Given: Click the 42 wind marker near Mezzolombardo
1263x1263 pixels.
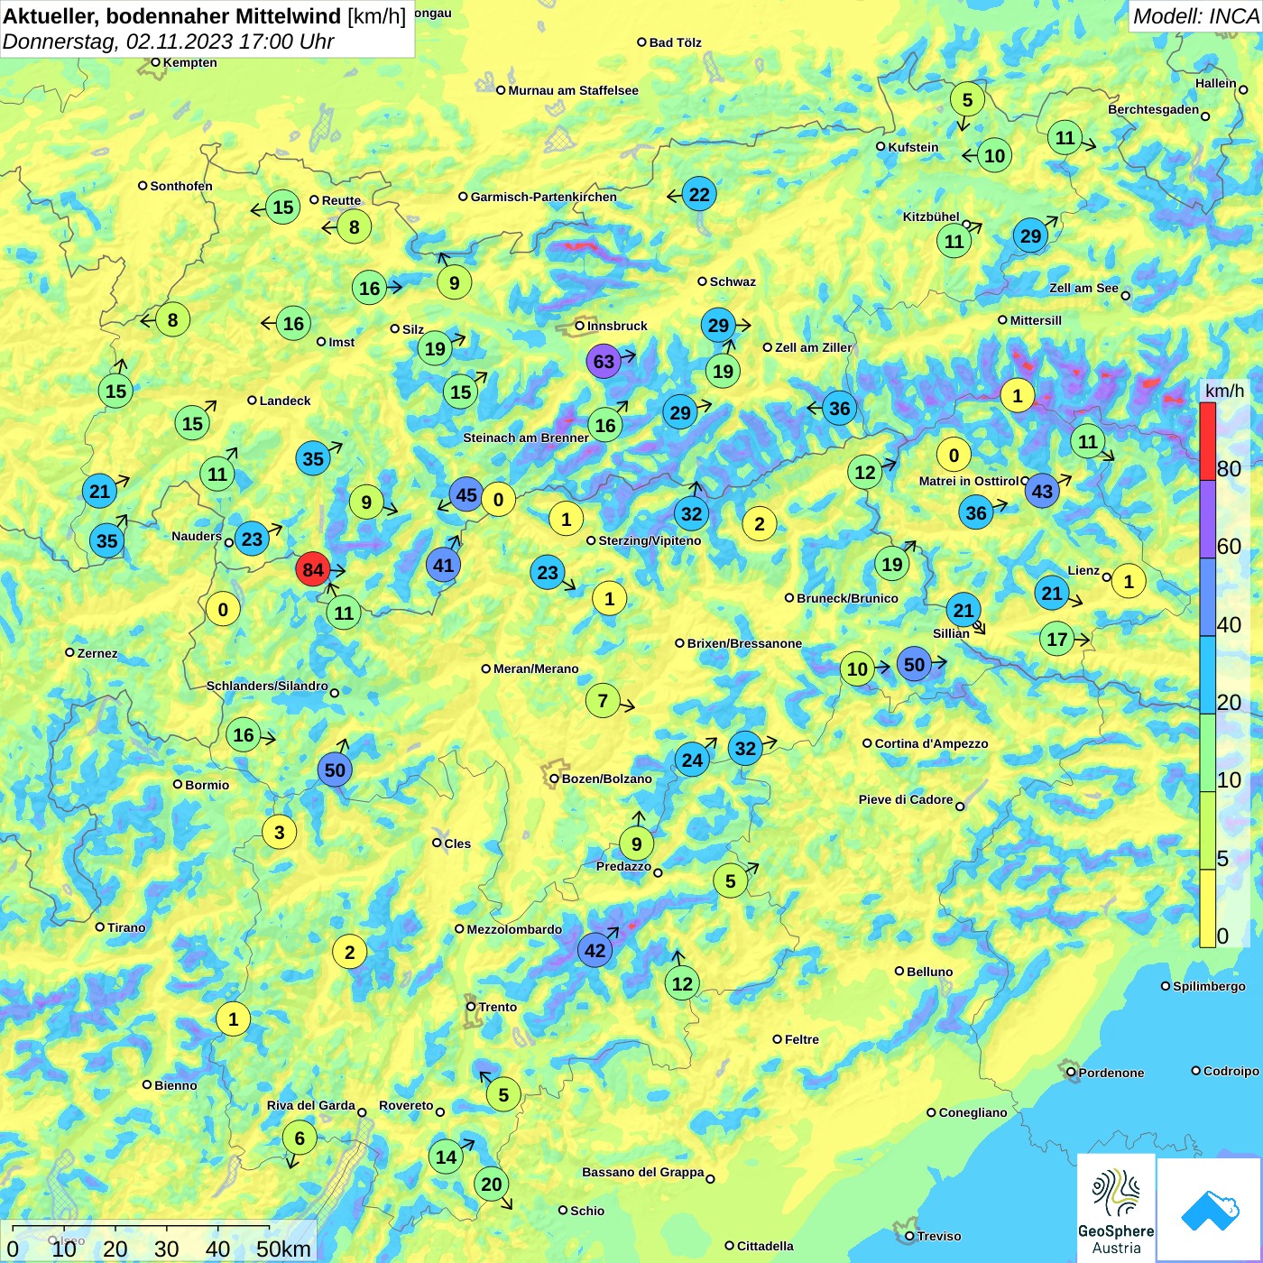Looking at the screenshot, I should pyautogui.click(x=595, y=950).
